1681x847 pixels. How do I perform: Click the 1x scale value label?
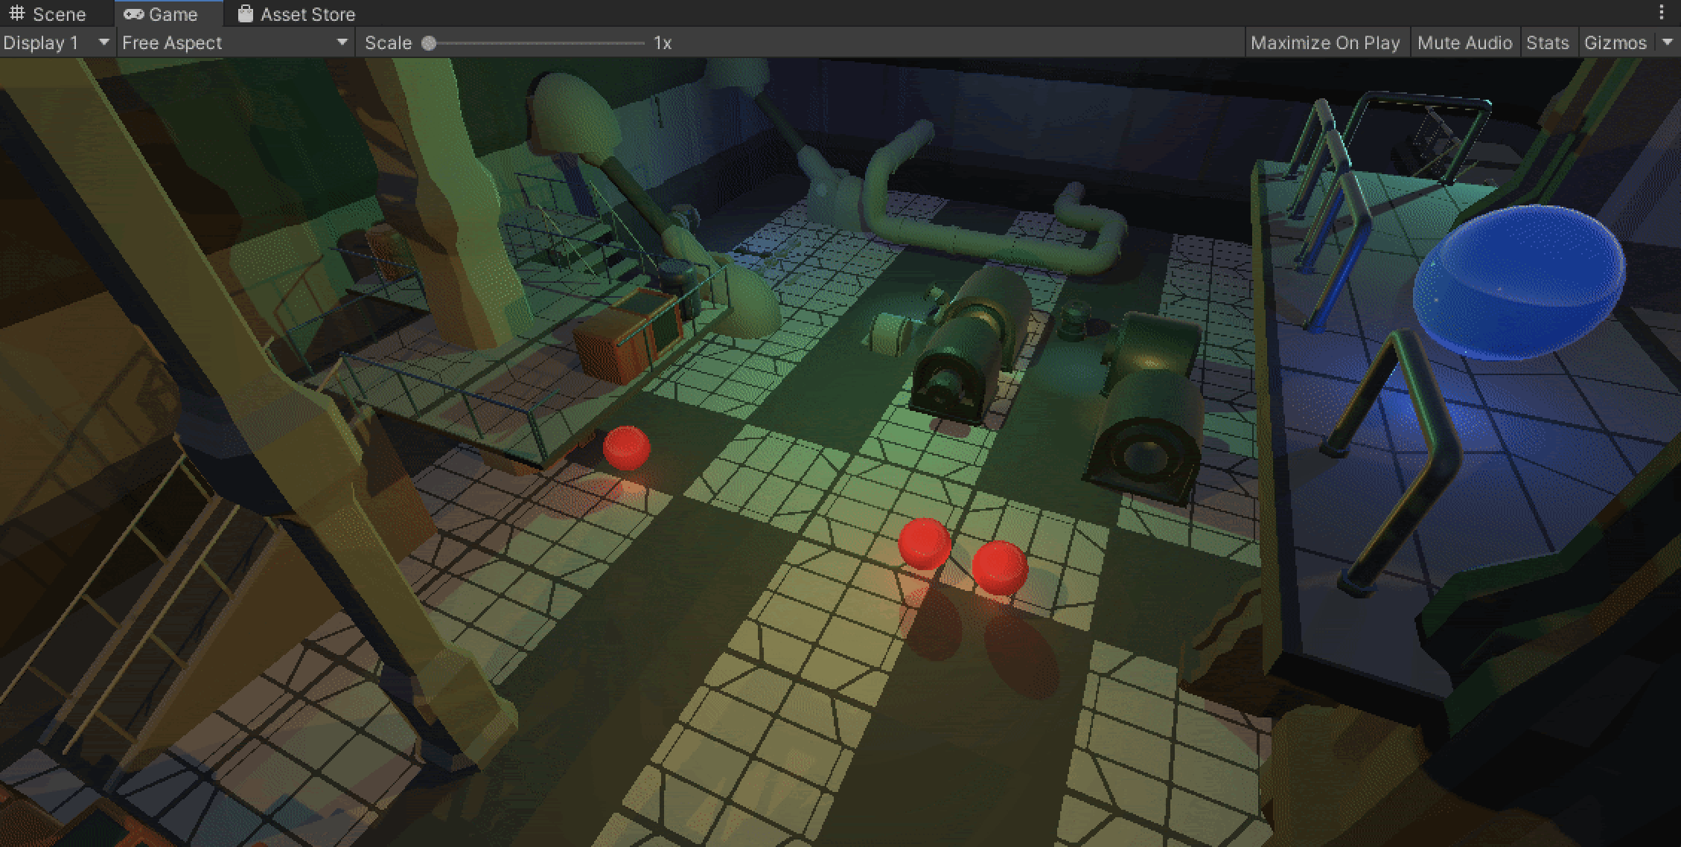(663, 43)
